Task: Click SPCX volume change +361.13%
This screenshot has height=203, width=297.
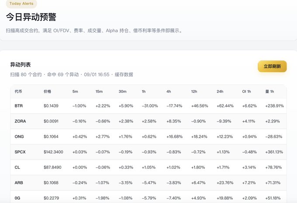Action: point(274,152)
